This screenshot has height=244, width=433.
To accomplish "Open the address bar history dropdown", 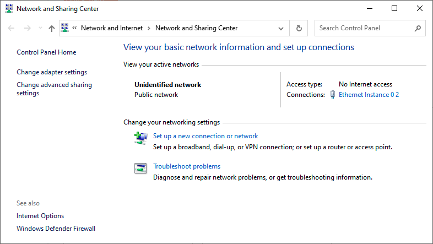I will point(281,29).
